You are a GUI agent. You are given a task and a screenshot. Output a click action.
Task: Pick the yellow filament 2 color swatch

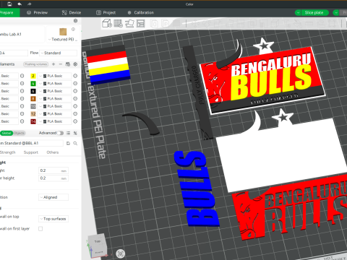33,76
